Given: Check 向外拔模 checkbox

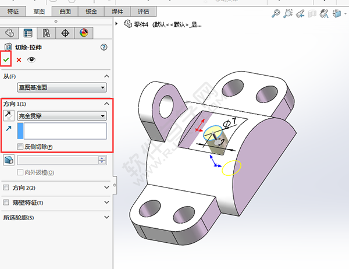Looking at the screenshot, I should pos(20,172).
